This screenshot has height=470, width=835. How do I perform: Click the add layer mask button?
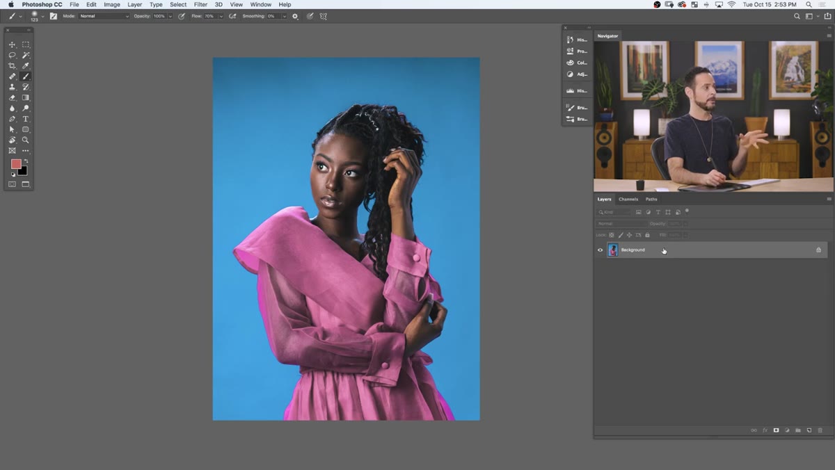click(776, 430)
